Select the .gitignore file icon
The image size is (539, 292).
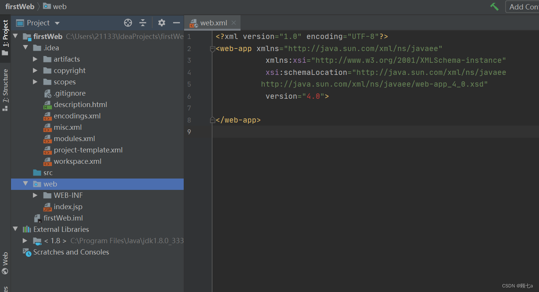(x=47, y=93)
